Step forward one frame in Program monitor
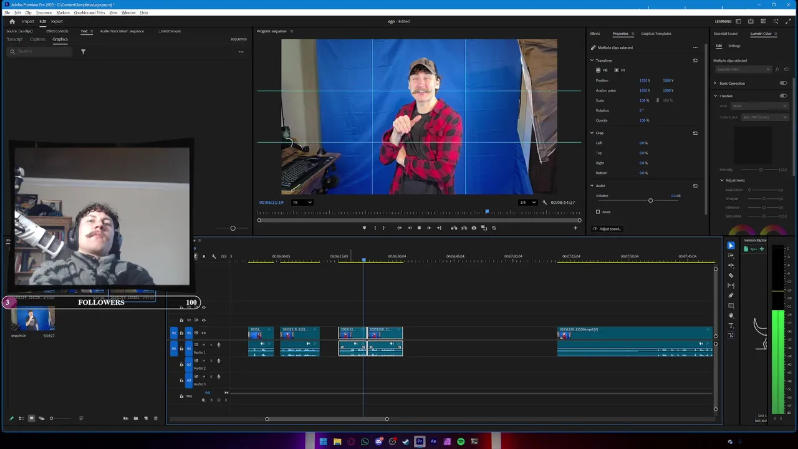Image resolution: width=798 pixels, height=449 pixels. (429, 228)
